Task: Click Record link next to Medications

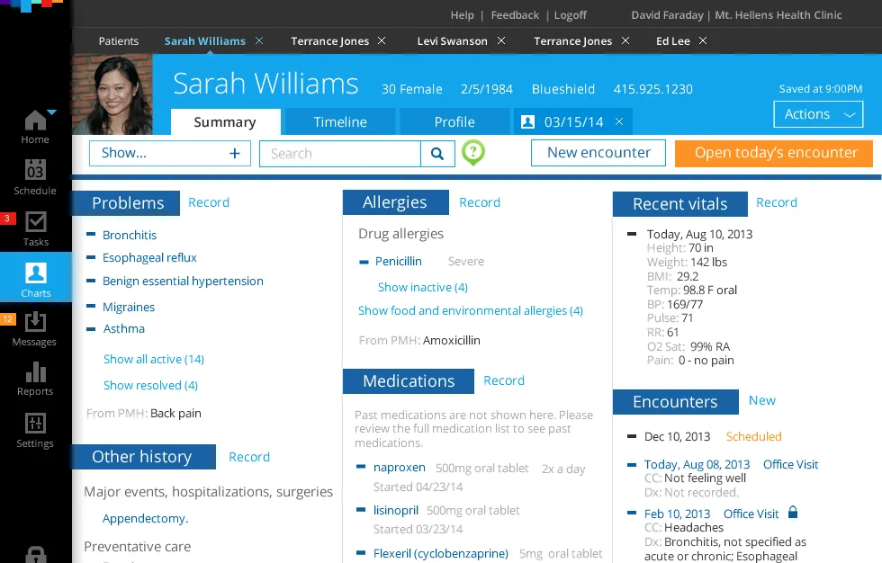Action: 504,380
